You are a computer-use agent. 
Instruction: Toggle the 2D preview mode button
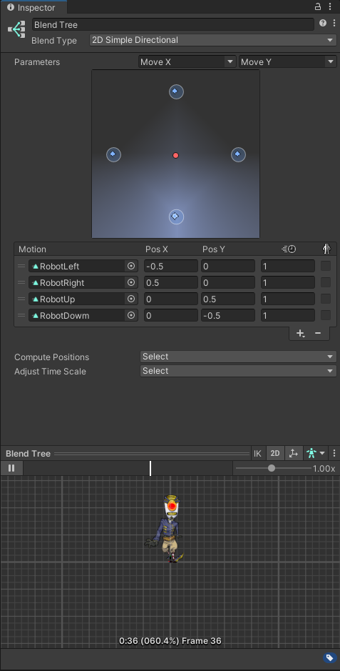click(275, 454)
